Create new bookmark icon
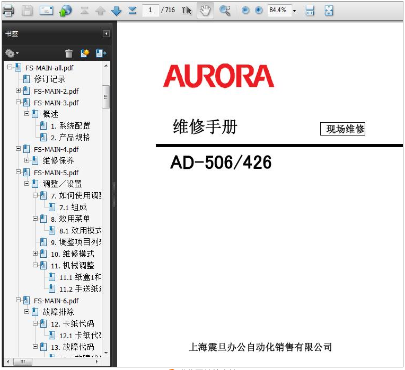405x370 pixels. click(x=85, y=53)
